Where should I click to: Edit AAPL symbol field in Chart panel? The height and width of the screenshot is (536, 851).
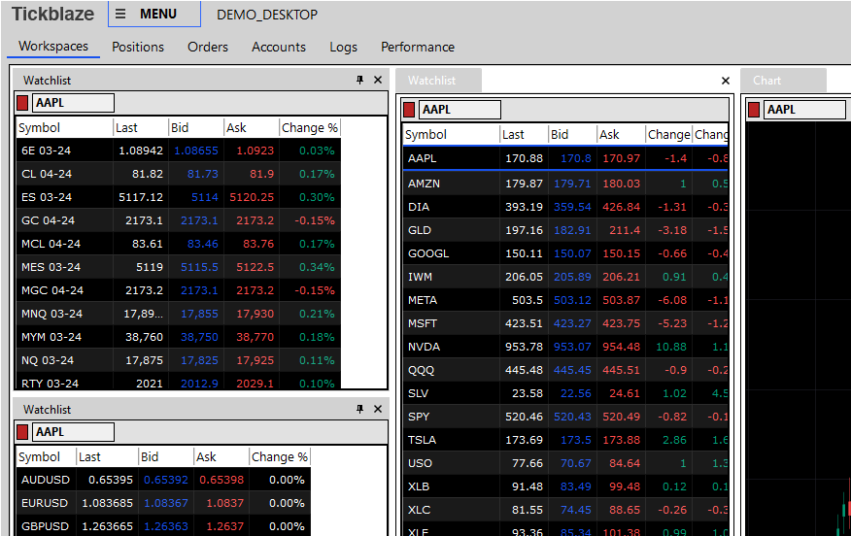point(805,110)
